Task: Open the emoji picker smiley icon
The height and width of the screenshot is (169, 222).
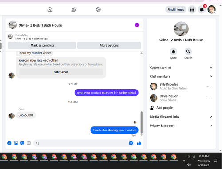Action: tap(131, 143)
